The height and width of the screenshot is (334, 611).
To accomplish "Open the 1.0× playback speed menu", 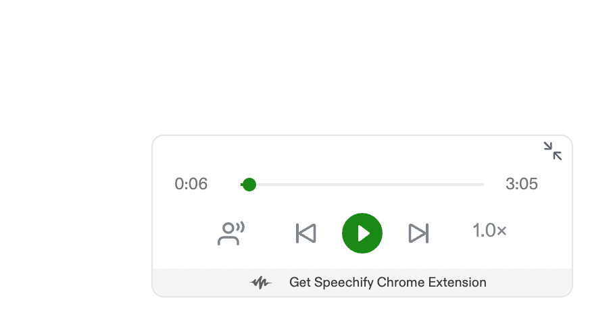I will (x=489, y=231).
